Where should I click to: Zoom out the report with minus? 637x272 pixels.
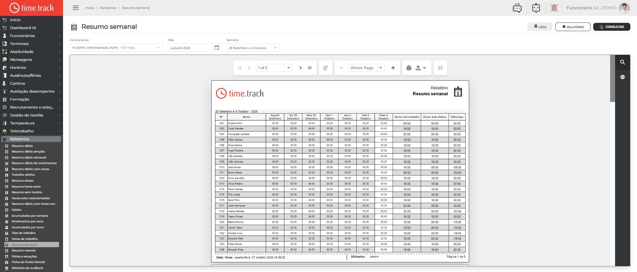coord(341,68)
